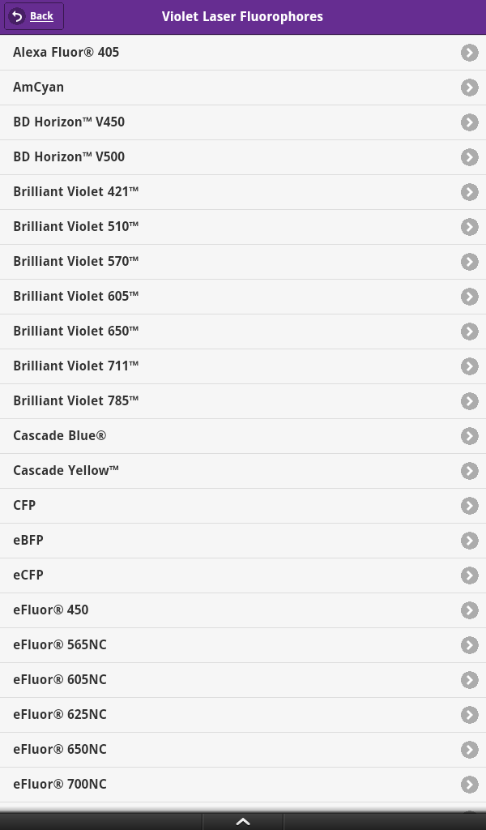Open eFluor® 625NC details
486x830 pixels.
point(60,715)
